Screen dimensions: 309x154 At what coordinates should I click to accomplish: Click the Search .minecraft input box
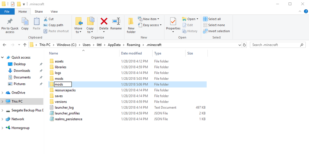[275, 45]
